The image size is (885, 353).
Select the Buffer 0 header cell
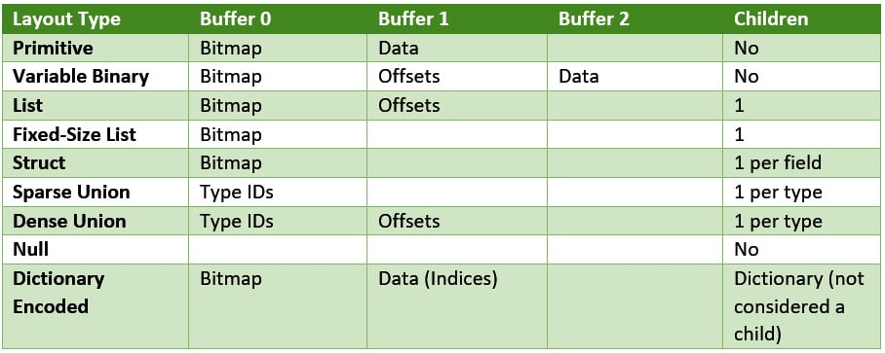[278, 19]
